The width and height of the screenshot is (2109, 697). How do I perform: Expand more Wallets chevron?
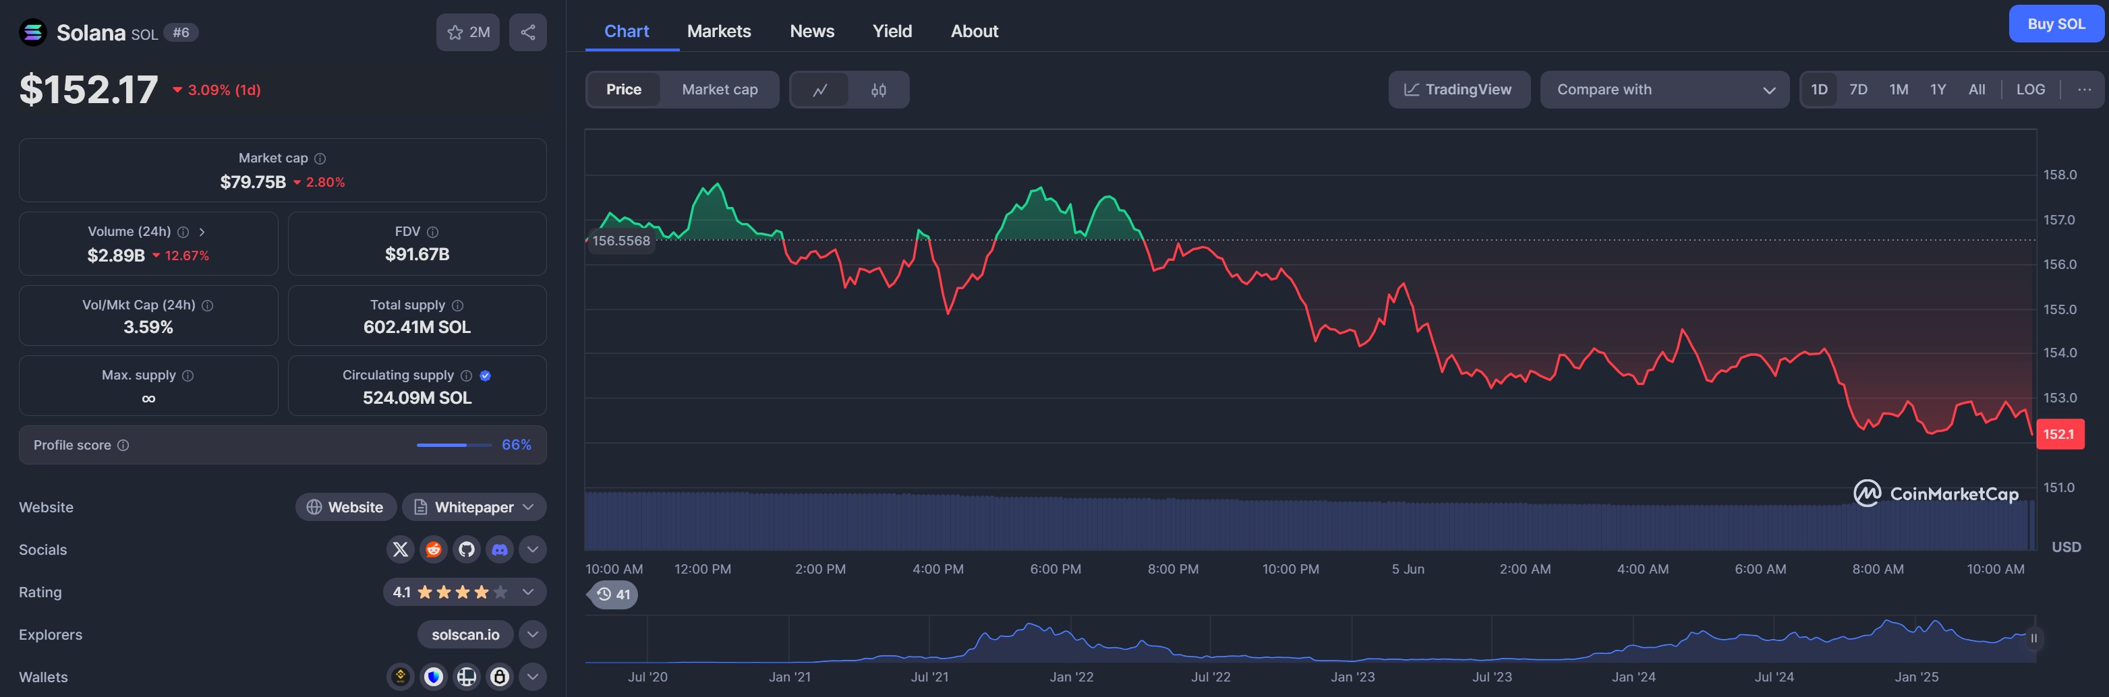[x=533, y=677]
